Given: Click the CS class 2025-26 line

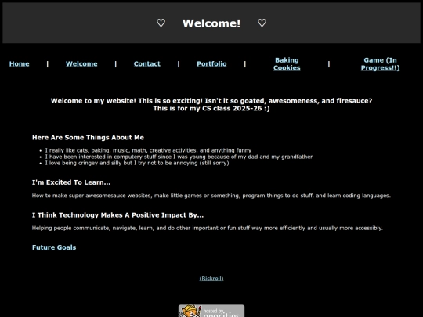Looking at the screenshot, I should pyautogui.click(x=211, y=108).
